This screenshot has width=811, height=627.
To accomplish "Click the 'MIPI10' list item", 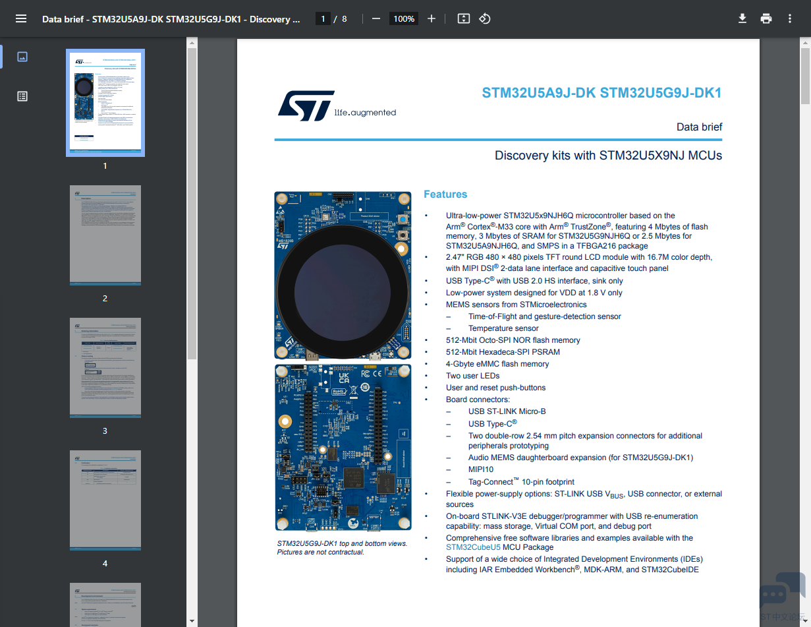I will 481,469.
